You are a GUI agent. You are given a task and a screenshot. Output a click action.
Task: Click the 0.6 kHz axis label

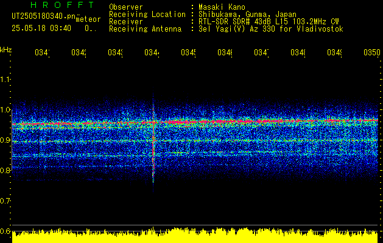[x=5, y=231]
